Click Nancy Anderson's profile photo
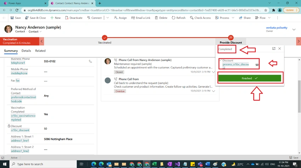301x168 pixels. pyautogui.click(x=8, y=29)
